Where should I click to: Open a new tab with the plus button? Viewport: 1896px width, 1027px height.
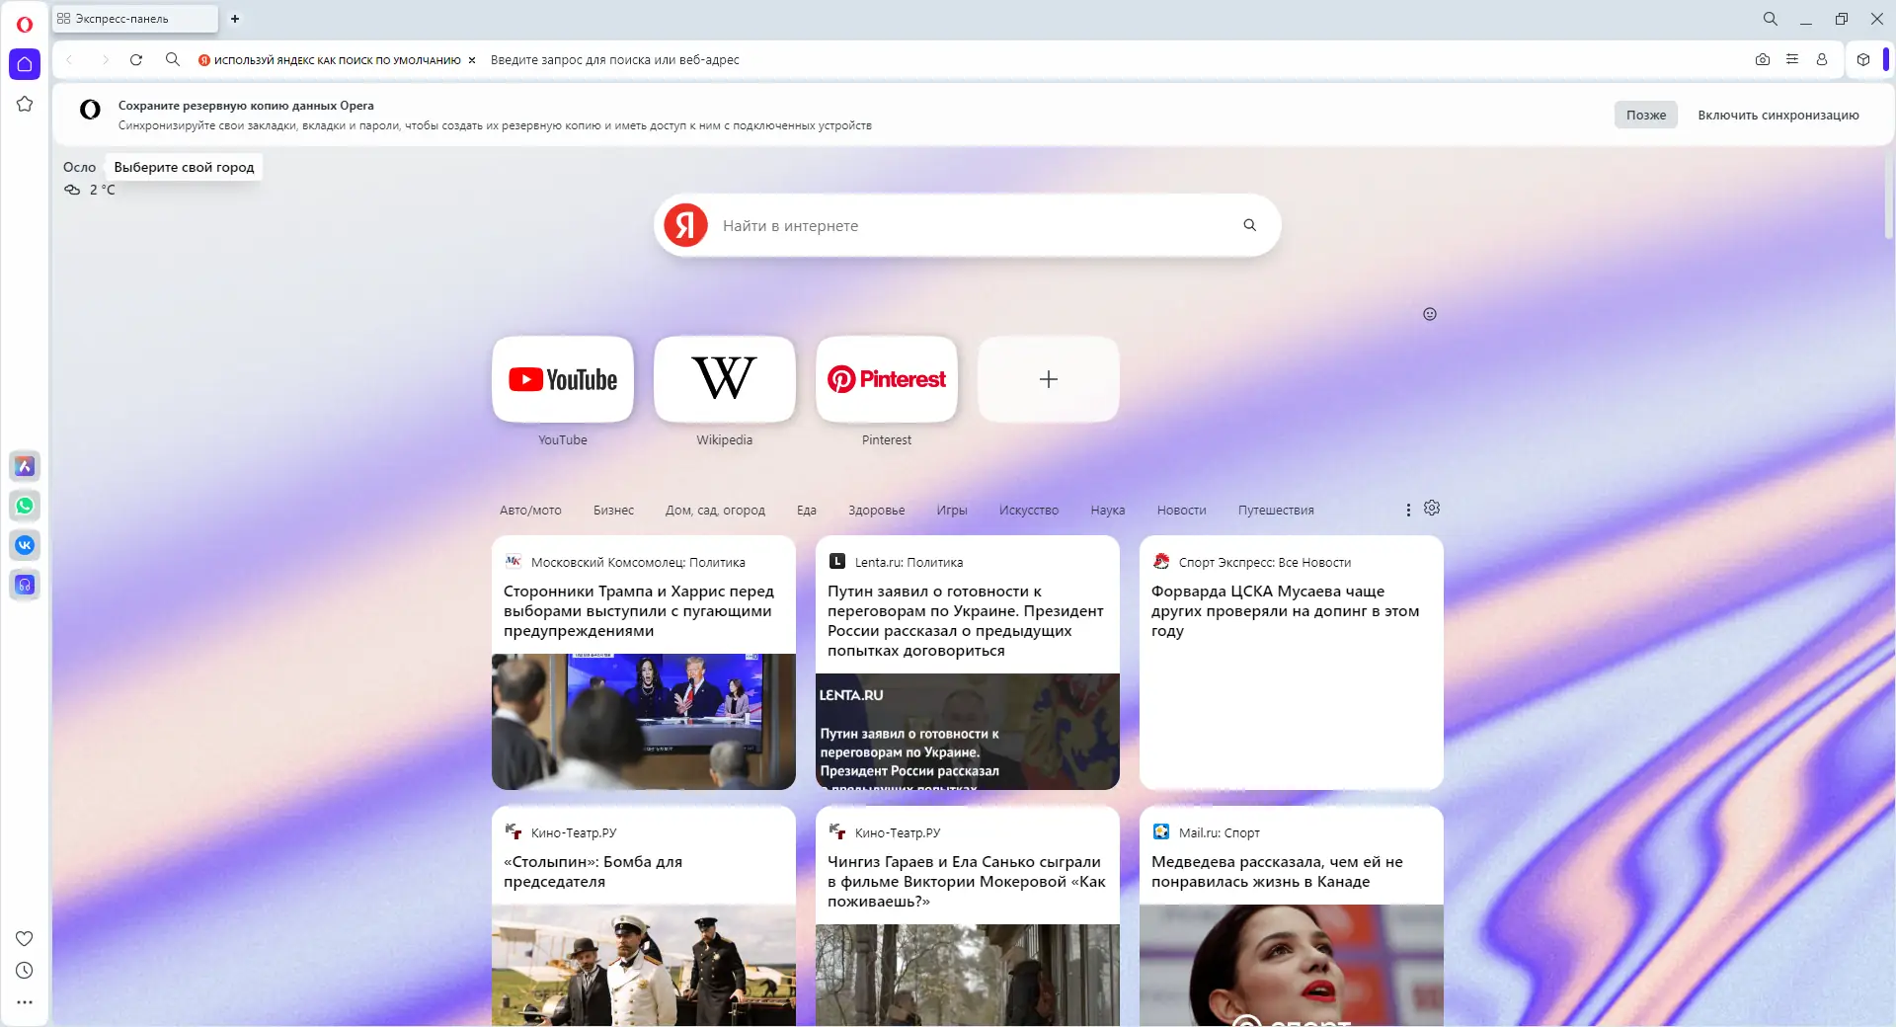(x=235, y=19)
